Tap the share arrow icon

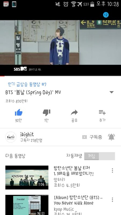[x=74, y=113]
